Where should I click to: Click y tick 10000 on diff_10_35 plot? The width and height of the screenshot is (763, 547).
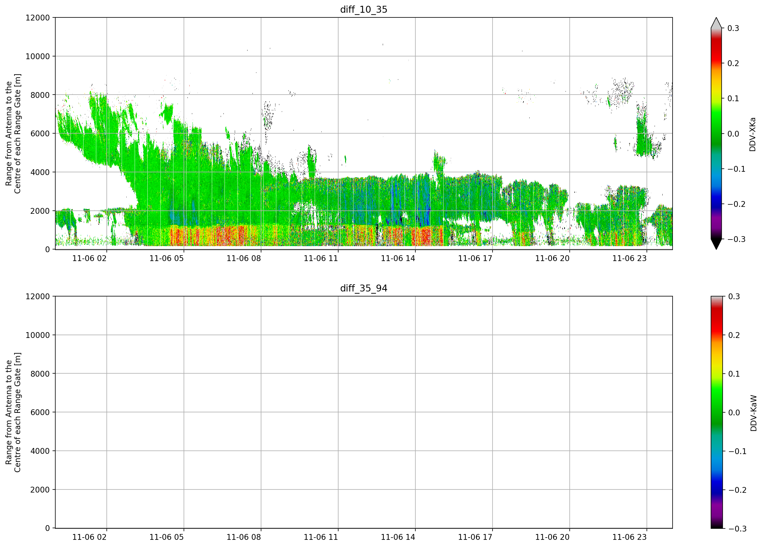[x=38, y=56]
